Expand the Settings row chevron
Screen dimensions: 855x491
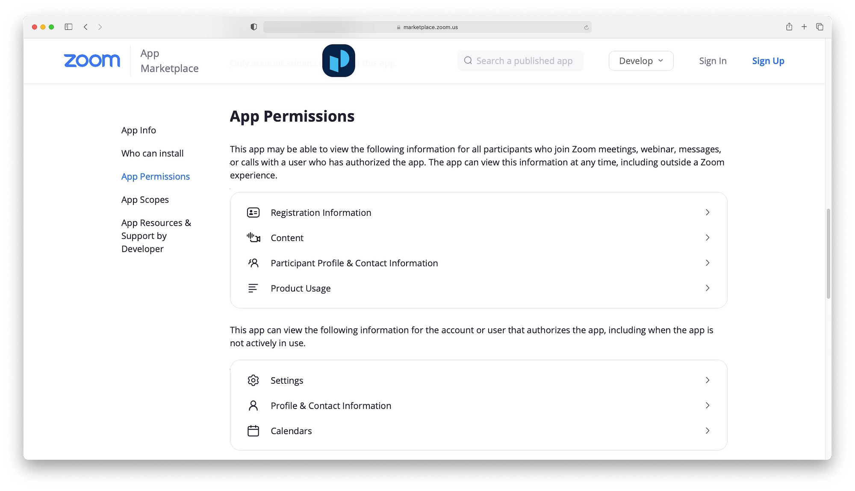pyautogui.click(x=708, y=380)
